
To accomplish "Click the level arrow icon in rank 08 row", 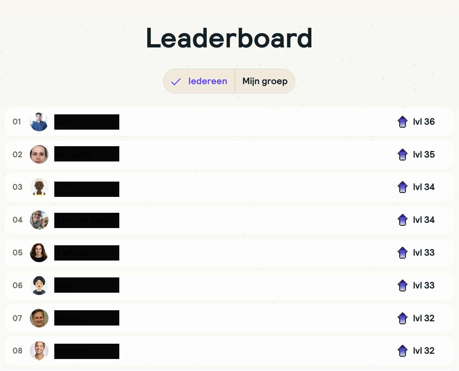I will 402,351.
